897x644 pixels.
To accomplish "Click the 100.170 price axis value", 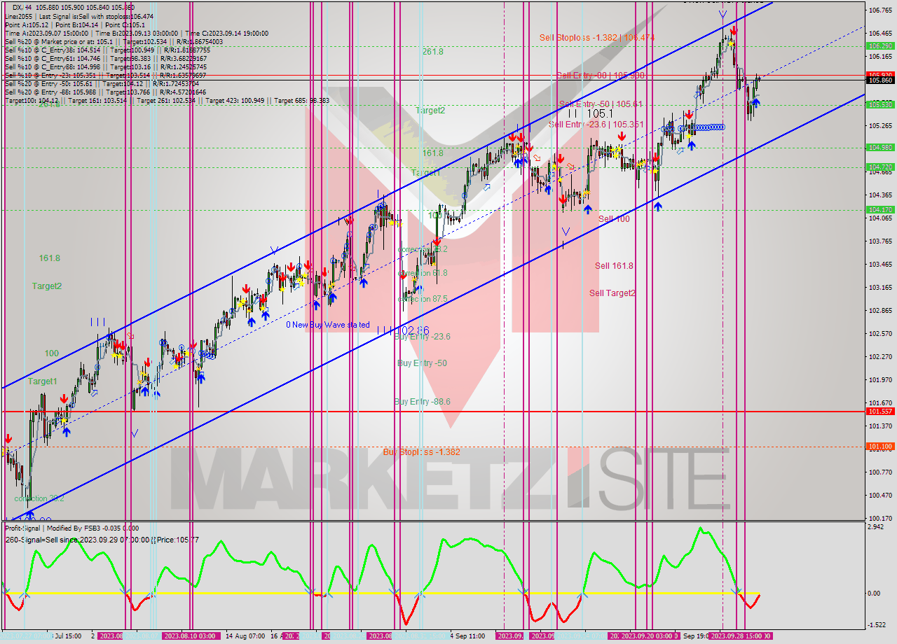I will coord(879,519).
